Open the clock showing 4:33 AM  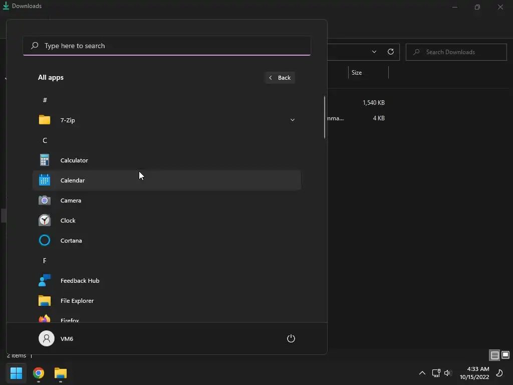[x=474, y=373]
